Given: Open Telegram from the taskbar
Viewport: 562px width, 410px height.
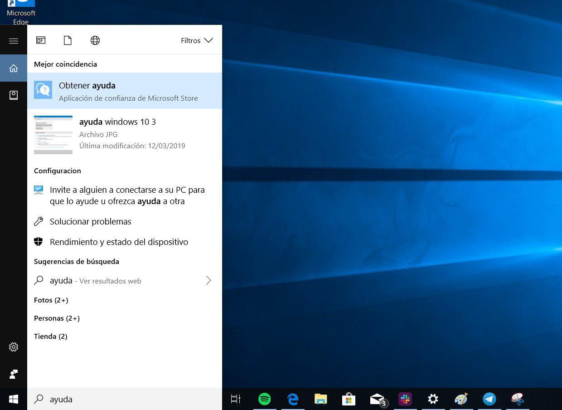Looking at the screenshot, I should coord(489,399).
